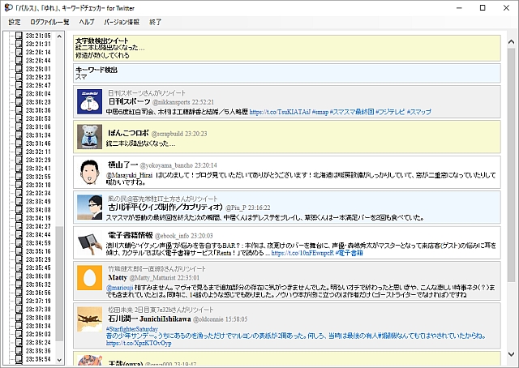Click the #電子書籍 hashtag
This screenshot has width=519, height=368.
click(x=350, y=253)
